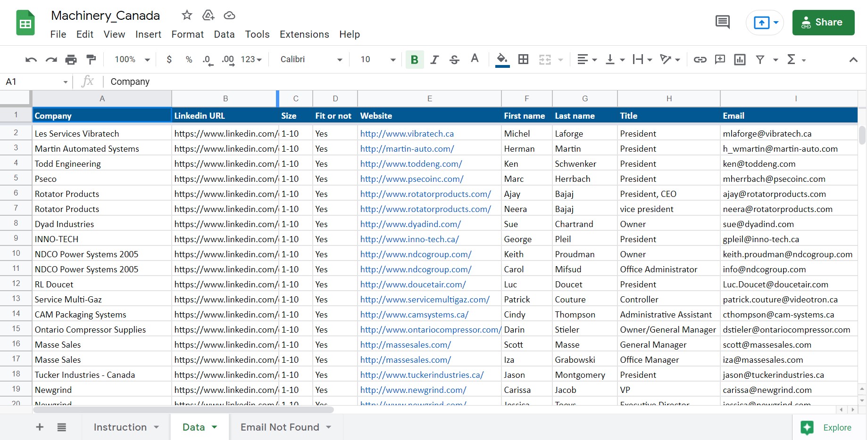
Task: Click the Move to Drive folder icon
Action: tap(208, 15)
